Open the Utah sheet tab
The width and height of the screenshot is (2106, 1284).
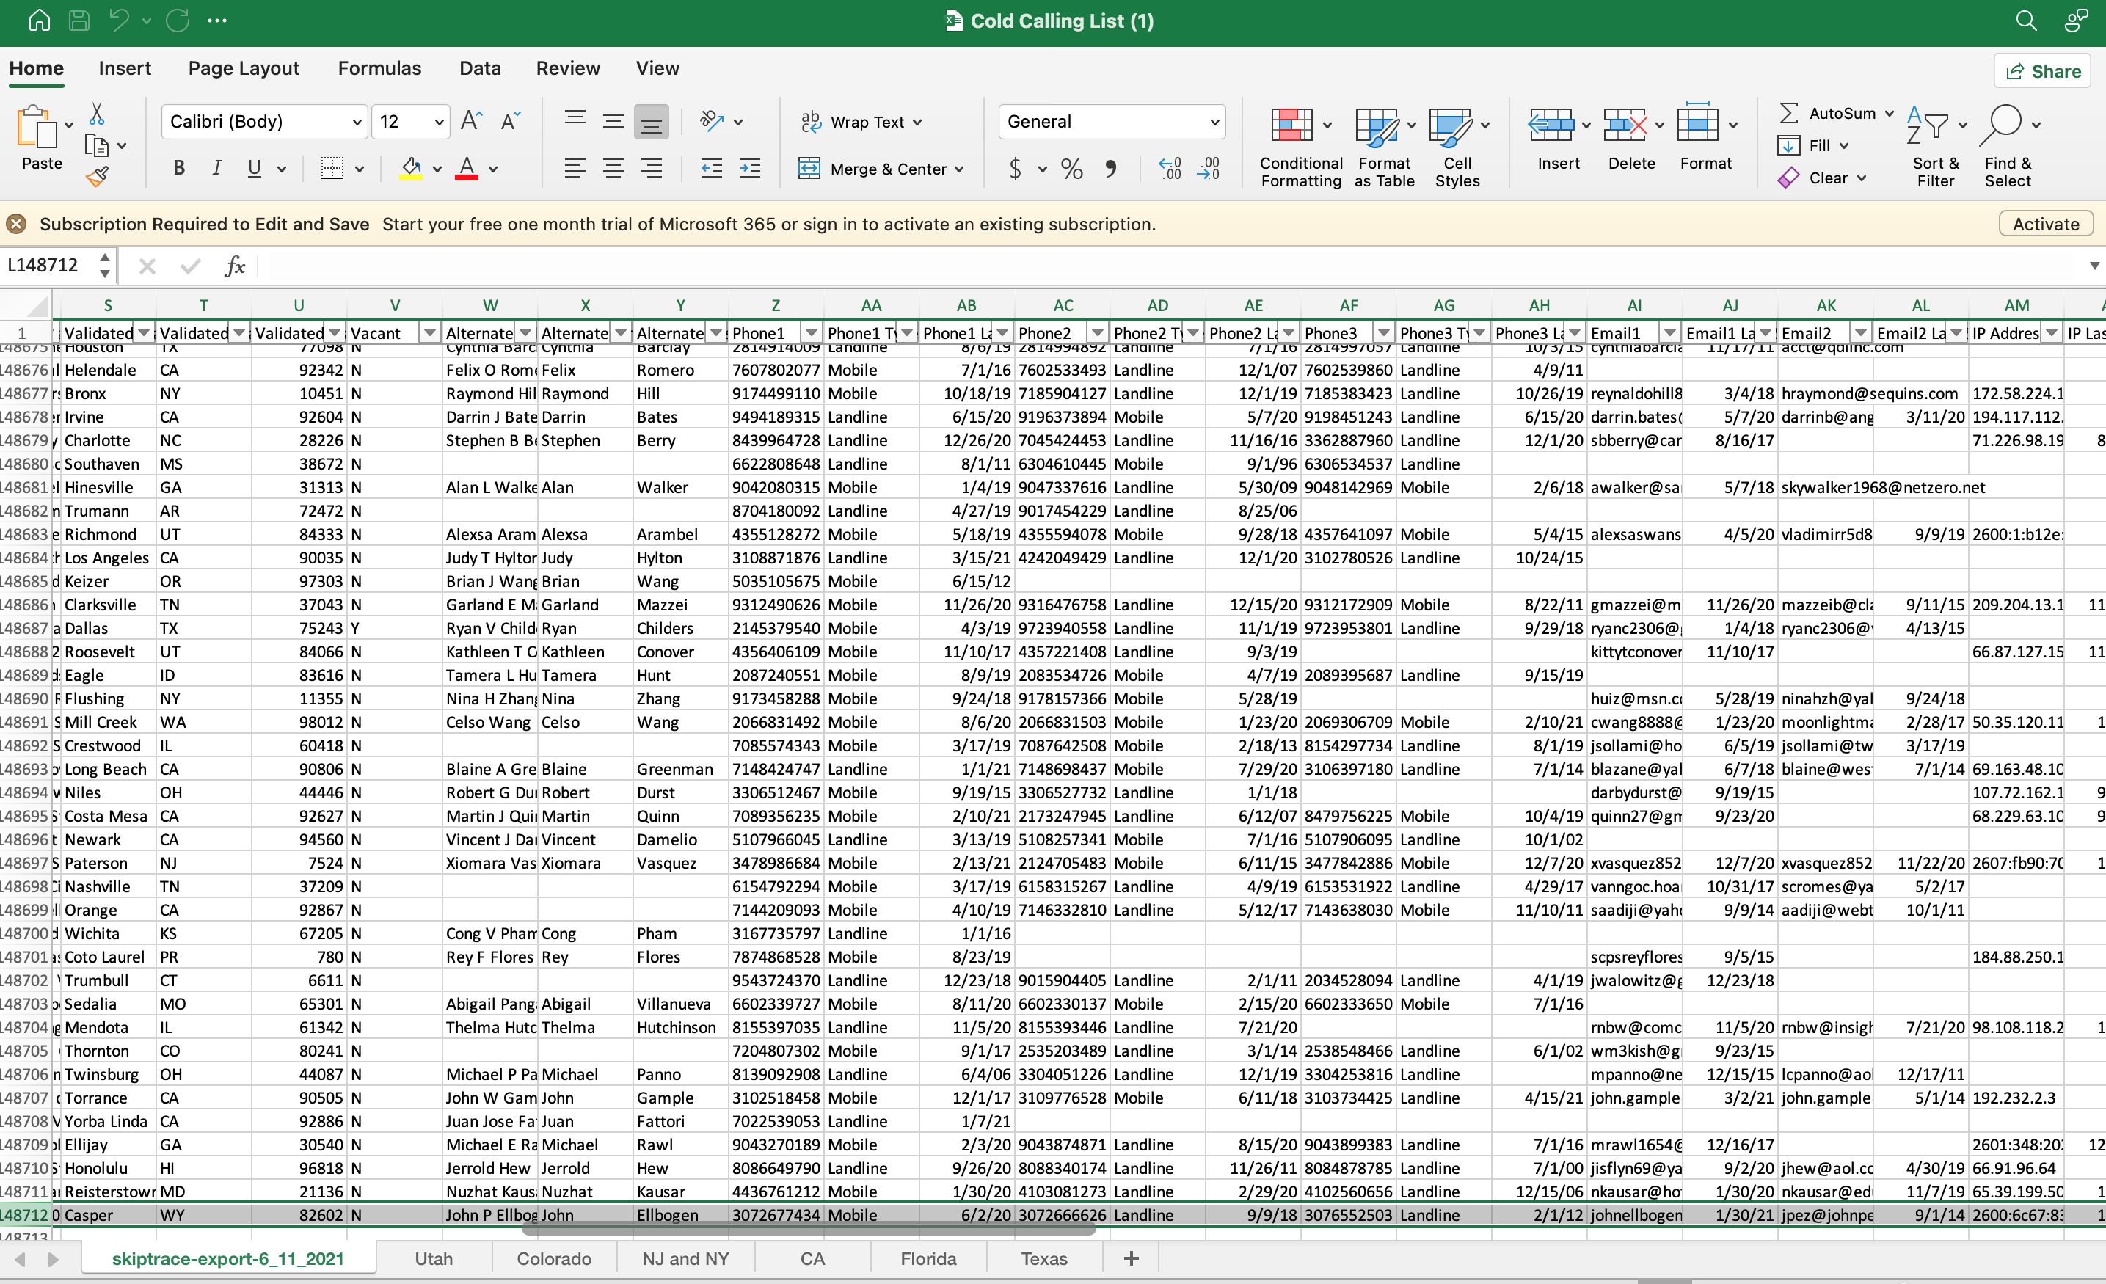click(434, 1258)
